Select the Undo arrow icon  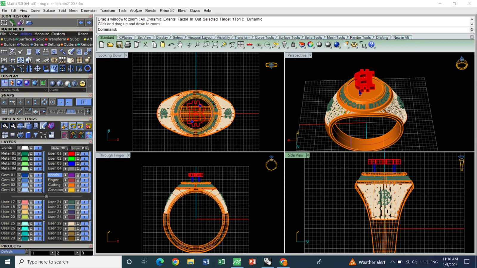tap(171, 45)
